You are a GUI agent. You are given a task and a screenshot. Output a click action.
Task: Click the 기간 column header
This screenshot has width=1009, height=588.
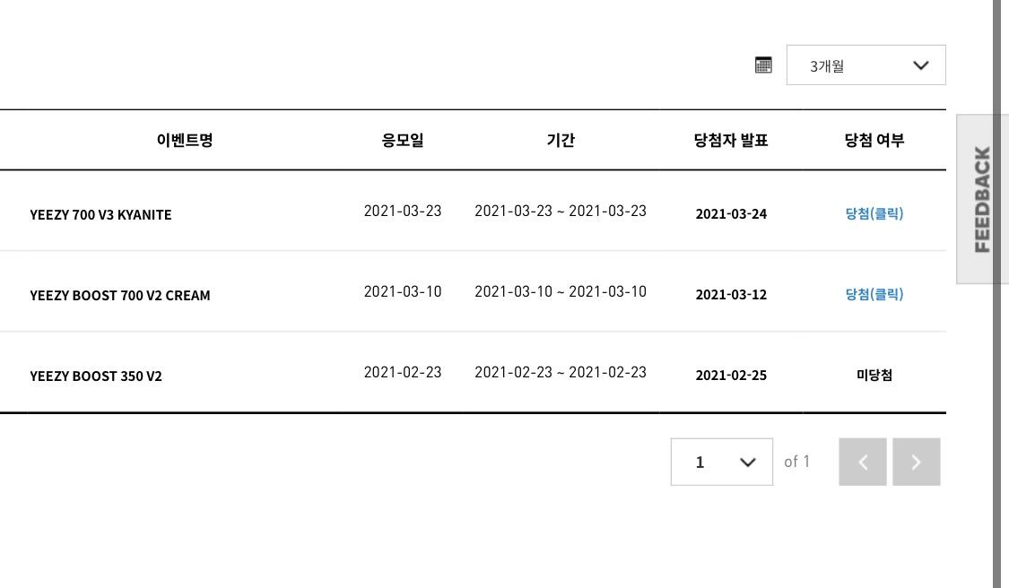[561, 140]
